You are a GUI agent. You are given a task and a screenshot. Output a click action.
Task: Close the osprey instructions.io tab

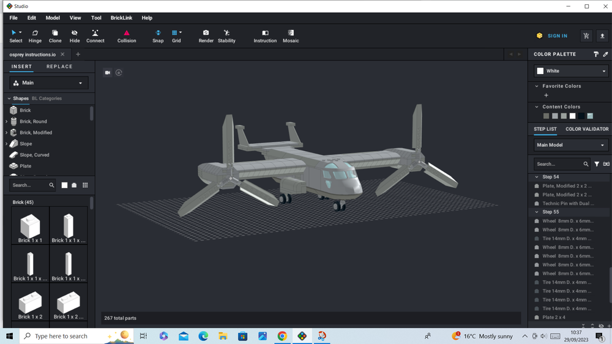[x=62, y=54]
